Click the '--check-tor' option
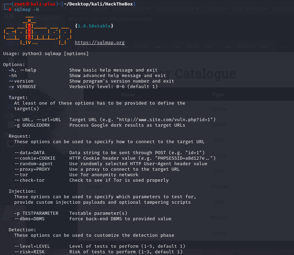This screenshot has width=294, height=255. click(29, 180)
